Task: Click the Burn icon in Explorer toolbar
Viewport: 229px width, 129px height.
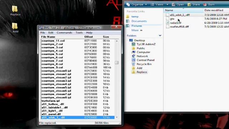Action: [205, 5]
